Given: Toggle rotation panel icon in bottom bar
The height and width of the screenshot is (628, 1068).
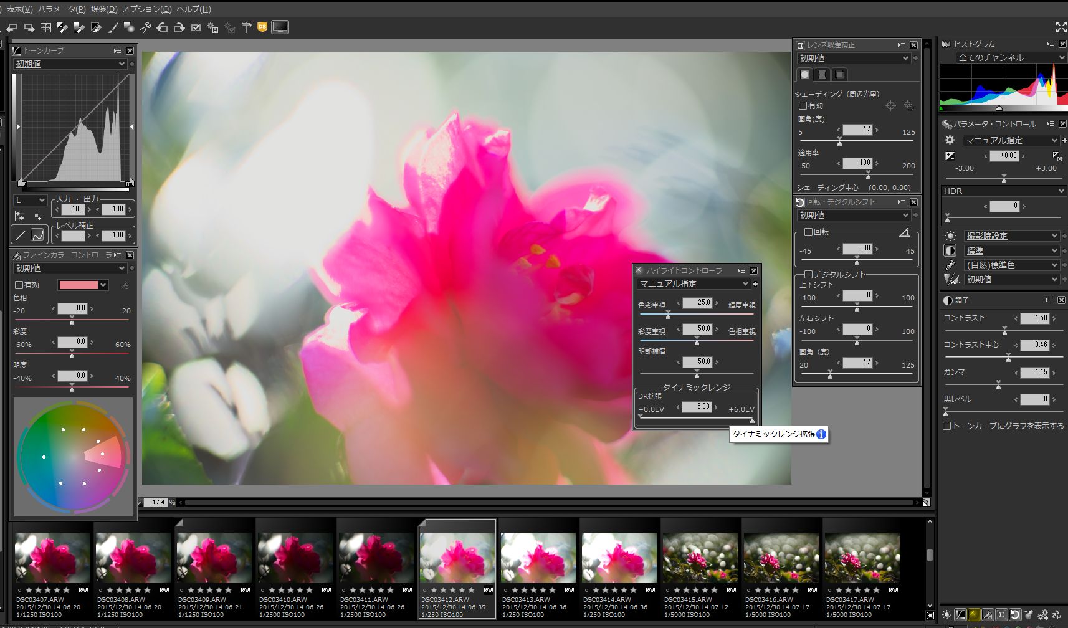Looking at the screenshot, I should click(1015, 615).
